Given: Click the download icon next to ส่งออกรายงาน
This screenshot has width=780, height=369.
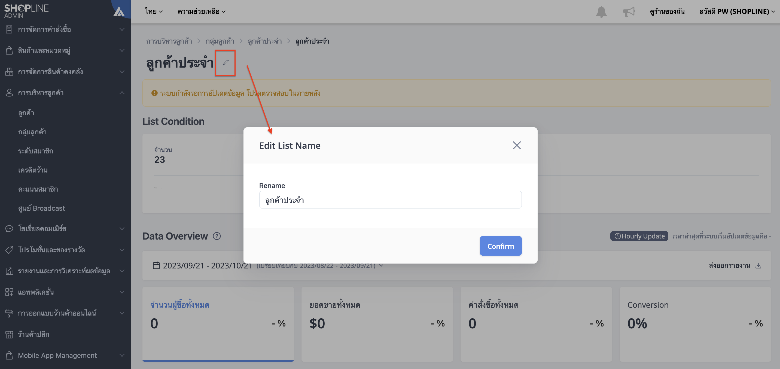Looking at the screenshot, I should [x=758, y=266].
